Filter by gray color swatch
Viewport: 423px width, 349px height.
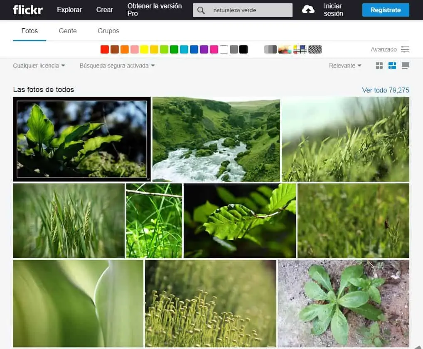[234, 49]
